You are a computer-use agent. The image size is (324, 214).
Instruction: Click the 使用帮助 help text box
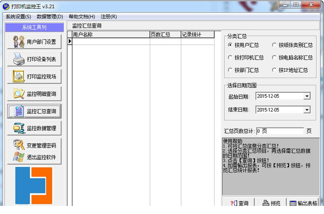click(x=271, y=167)
